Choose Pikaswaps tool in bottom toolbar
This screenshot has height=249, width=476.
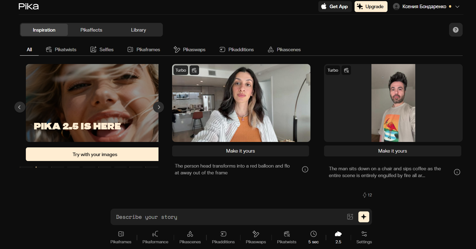tap(256, 237)
